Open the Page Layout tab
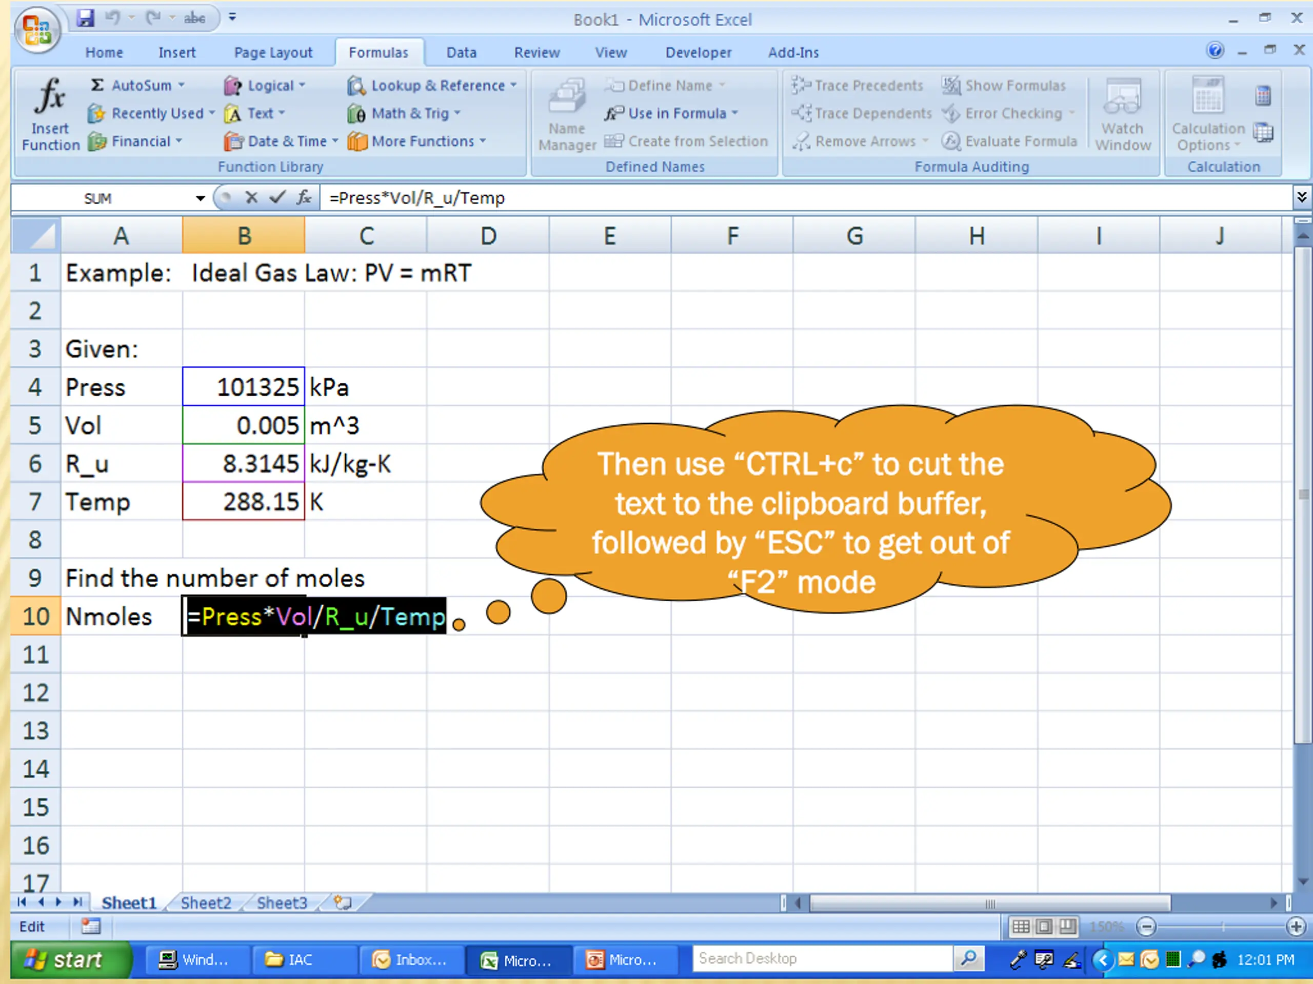The image size is (1313, 984). click(273, 52)
